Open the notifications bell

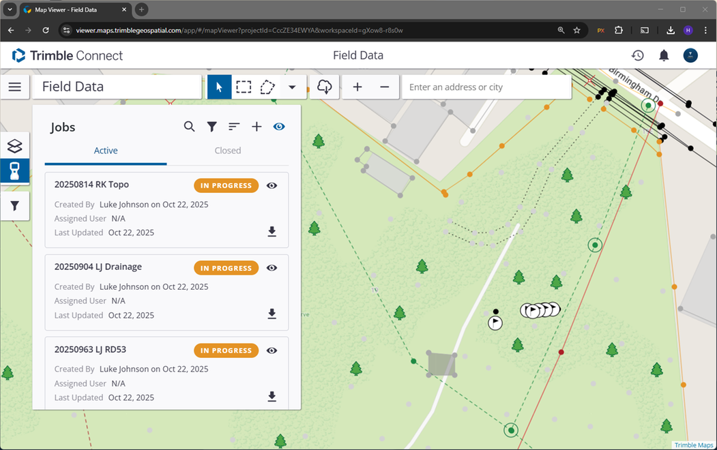point(664,55)
